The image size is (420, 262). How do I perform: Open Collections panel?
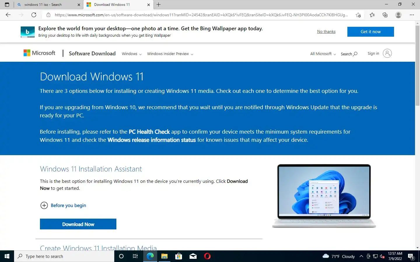pos(385,15)
